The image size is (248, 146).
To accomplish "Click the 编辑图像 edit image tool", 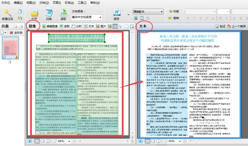I will click(50, 26).
